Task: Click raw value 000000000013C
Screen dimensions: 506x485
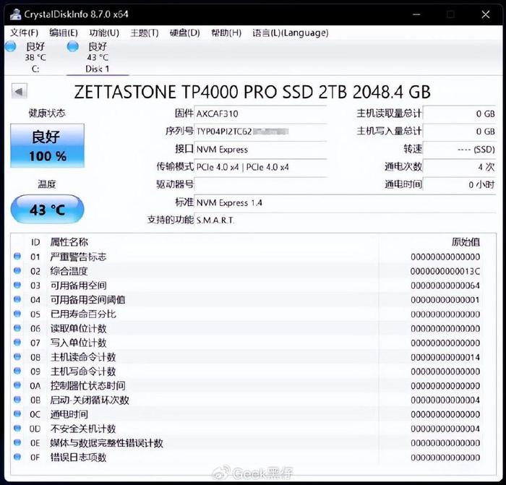Action: pyautogui.click(x=445, y=271)
